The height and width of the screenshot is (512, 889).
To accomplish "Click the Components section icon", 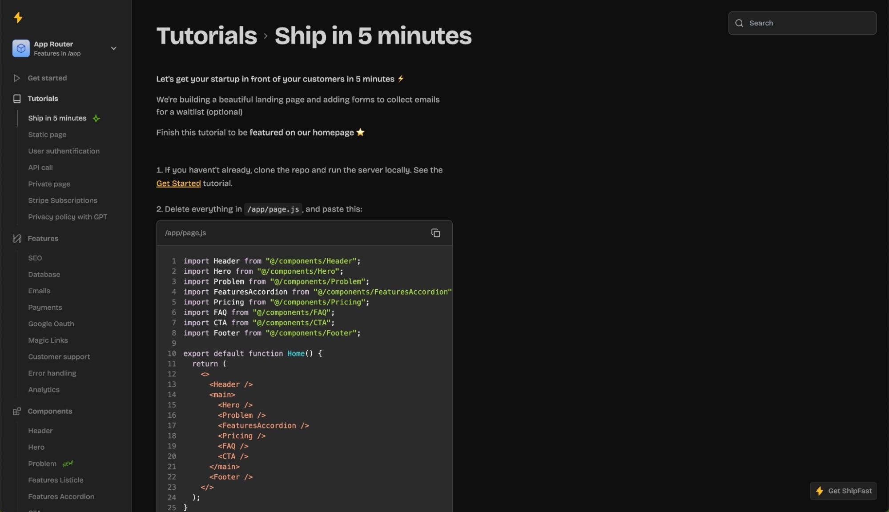I will point(17,412).
